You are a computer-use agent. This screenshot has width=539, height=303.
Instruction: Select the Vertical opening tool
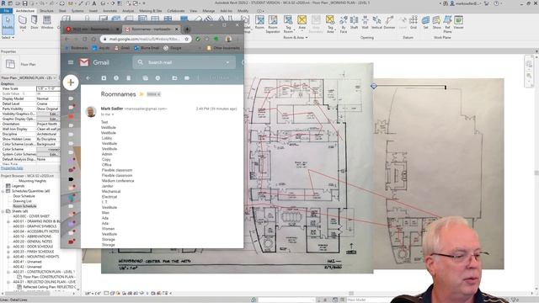[x=376, y=23]
